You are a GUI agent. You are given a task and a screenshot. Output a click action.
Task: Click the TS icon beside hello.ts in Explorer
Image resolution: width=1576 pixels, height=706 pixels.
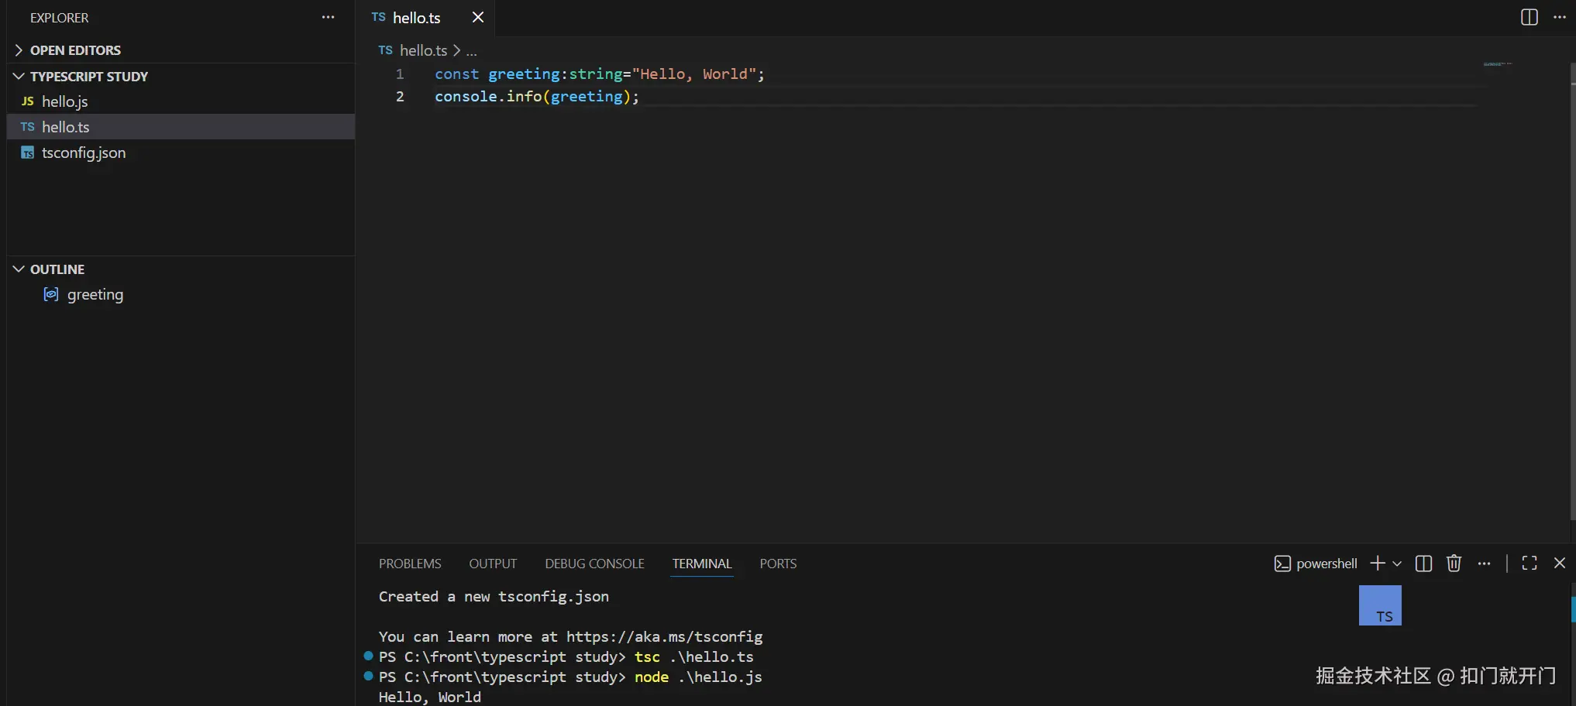(x=28, y=127)
